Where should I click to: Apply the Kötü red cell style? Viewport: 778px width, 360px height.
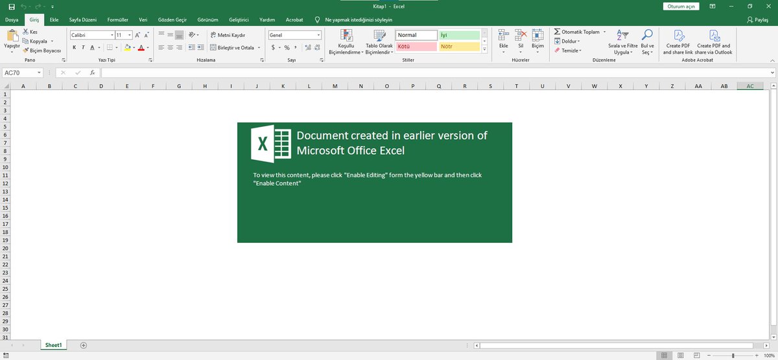416,47
